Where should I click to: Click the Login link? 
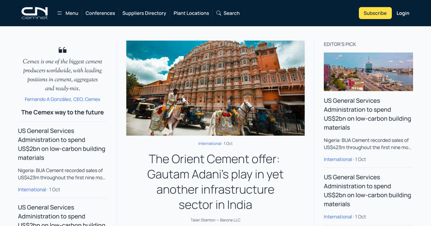[403, 13]
